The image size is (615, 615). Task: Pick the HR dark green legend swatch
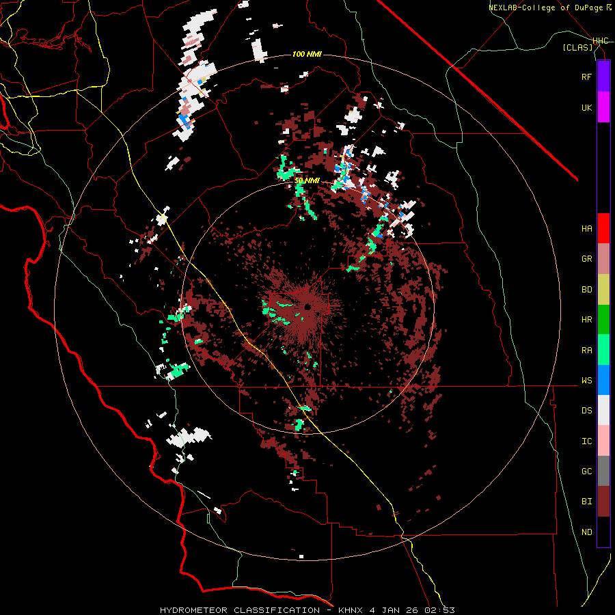(603, 320)
